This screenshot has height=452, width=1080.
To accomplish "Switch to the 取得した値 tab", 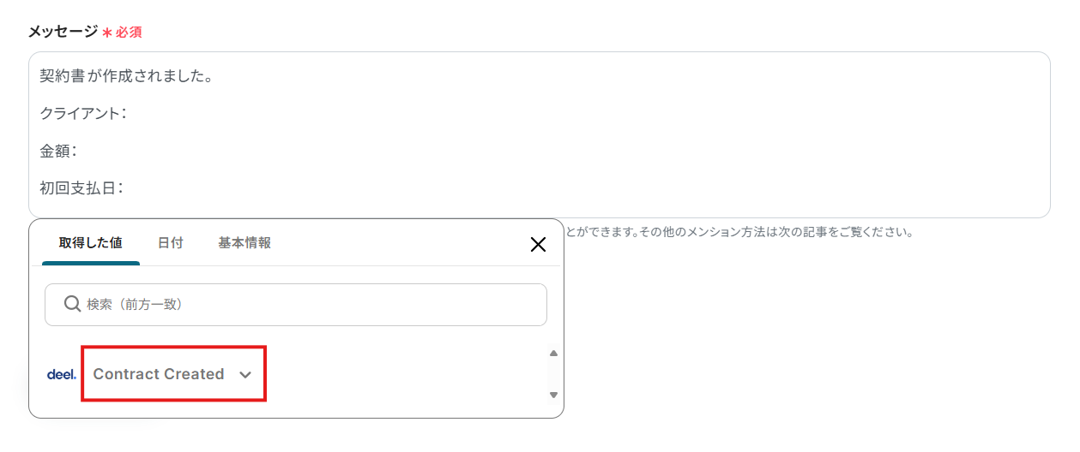I will [x=90, y=243].
